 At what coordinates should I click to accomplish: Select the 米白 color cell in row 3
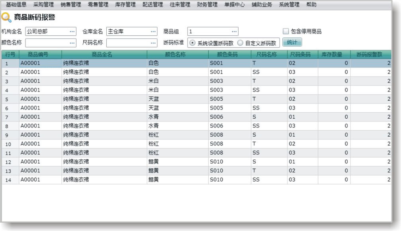pos(178,81)
